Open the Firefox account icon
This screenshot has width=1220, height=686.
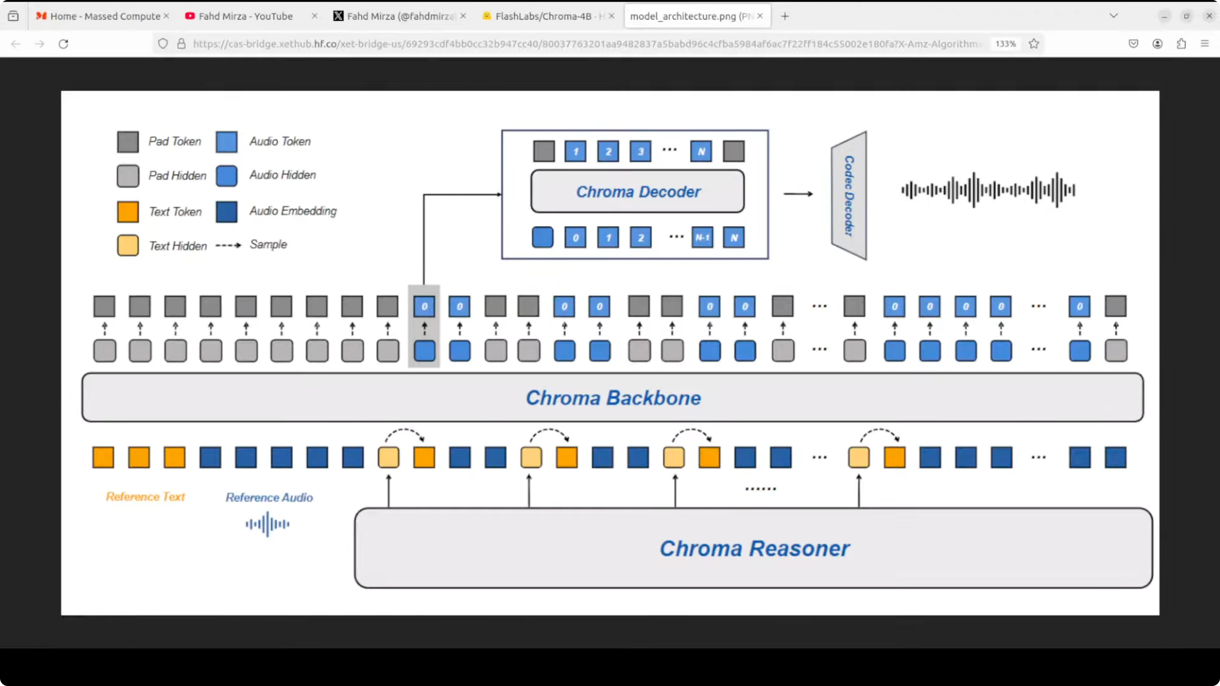1157,44
